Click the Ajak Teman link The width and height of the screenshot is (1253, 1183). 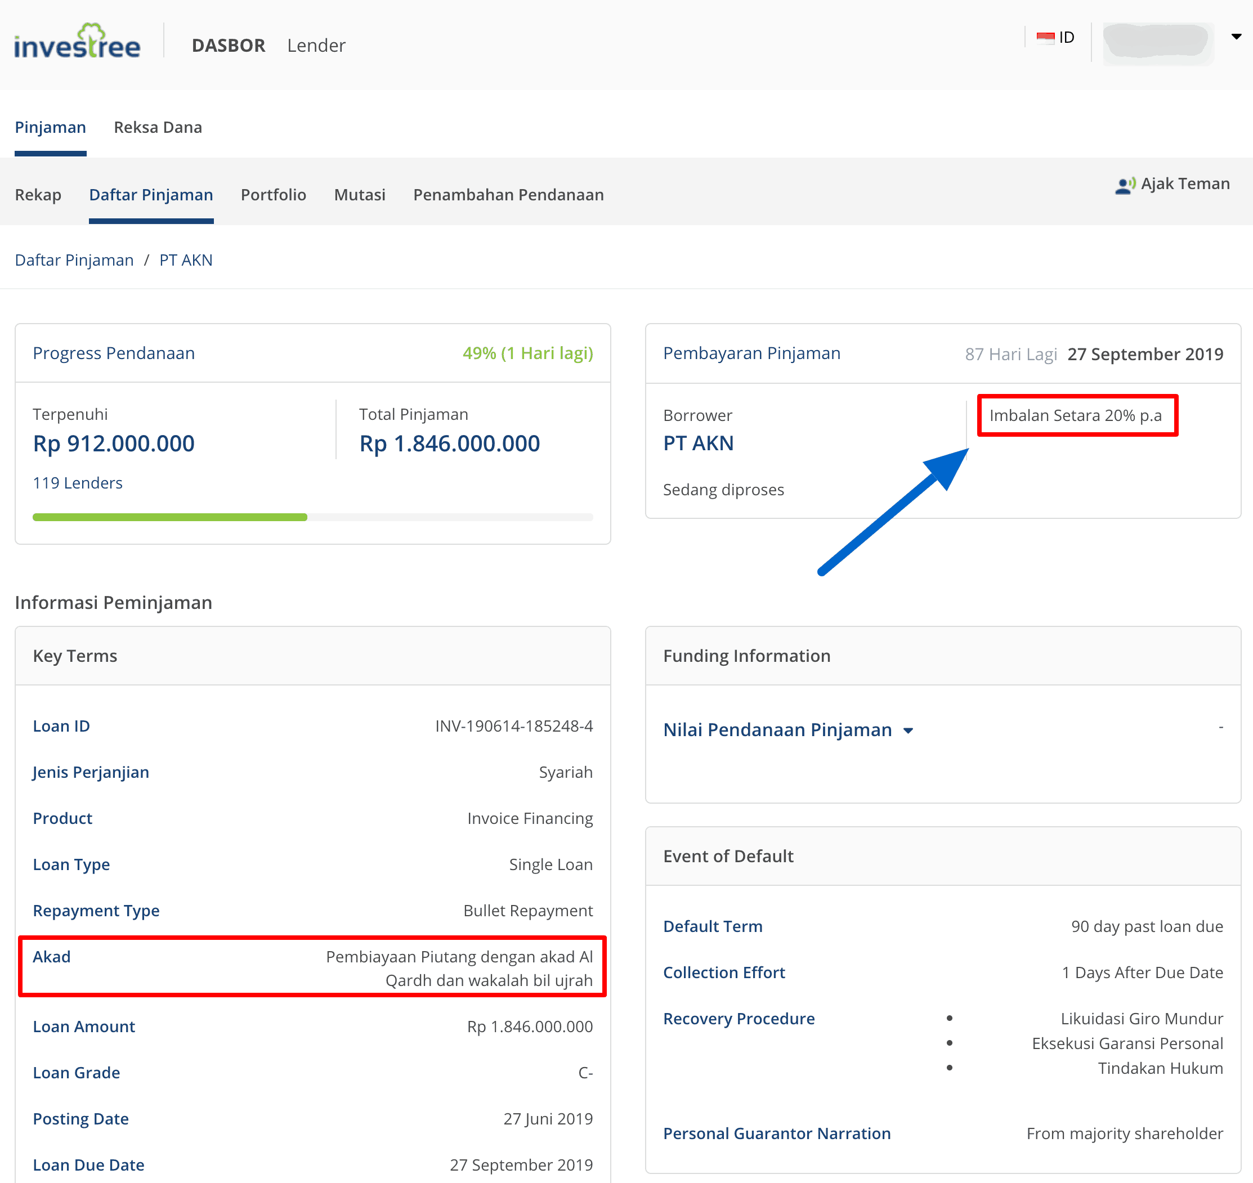pyautogui.click(x=1184, y=183)
